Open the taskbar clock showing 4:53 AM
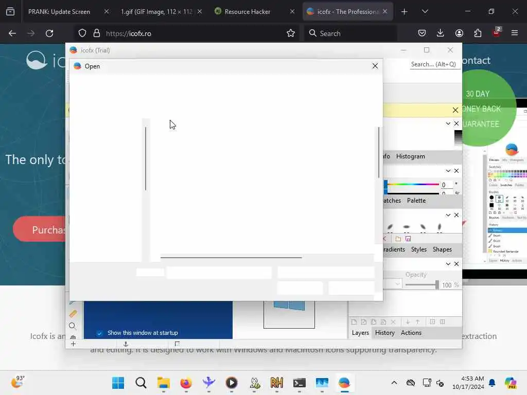527x395 pixels. pyautogui.click(x=468, y=383)
